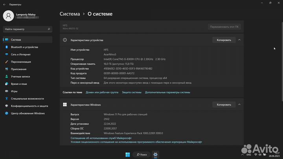
Task: Go to Сеть и Интернет settings
Action: click(x=28, y=55)
